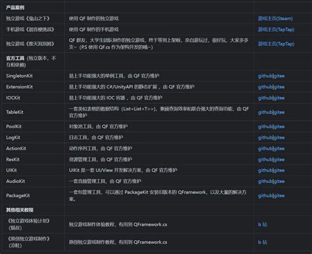Viewport: 312px width, 254px height.
Task: Select the ActionKit name cell
Action: click(x=16, y=149)
